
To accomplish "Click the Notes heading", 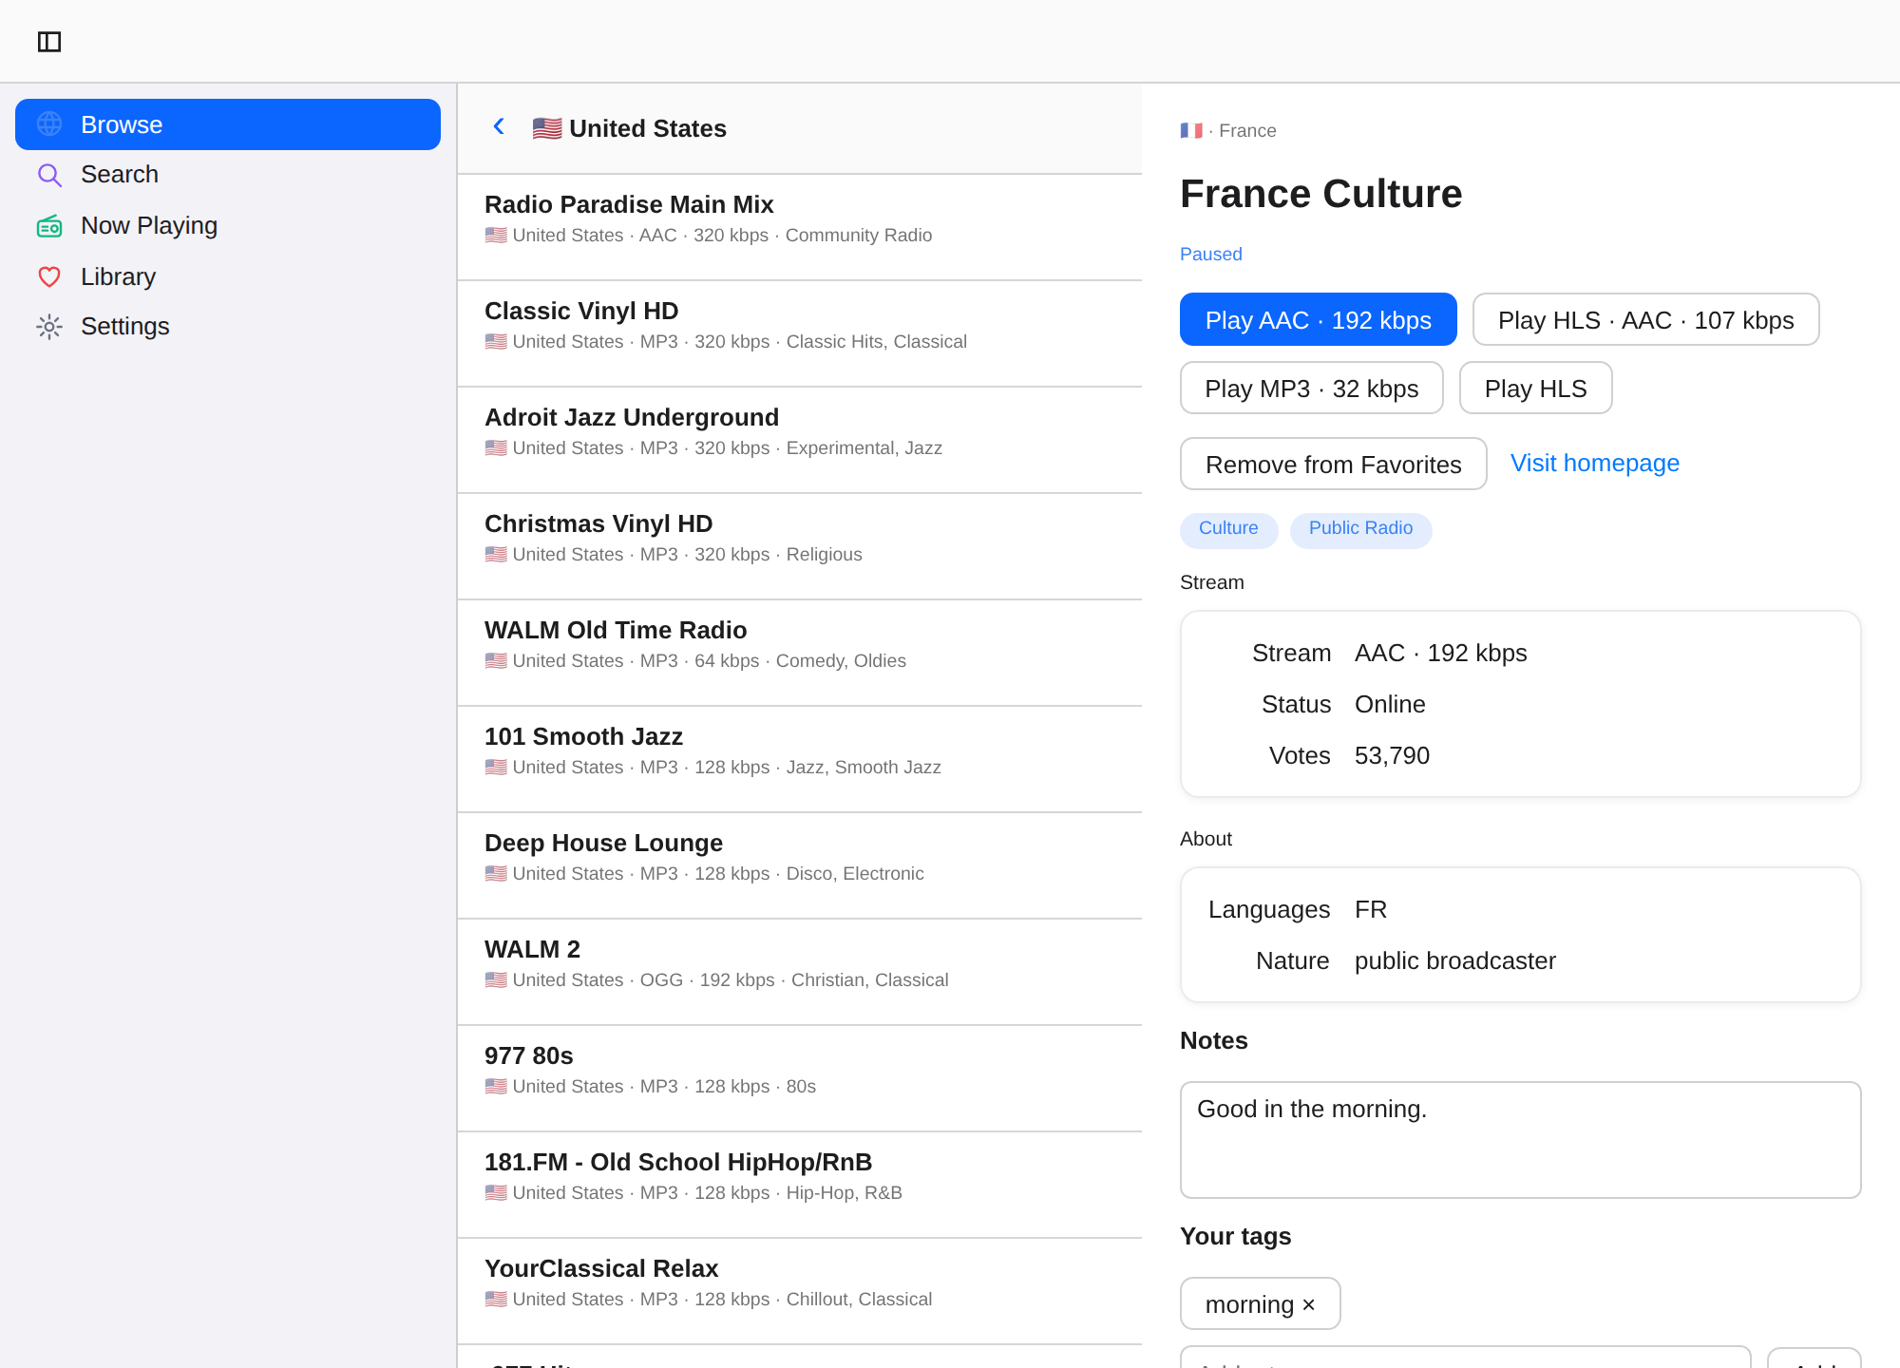I will [x=1214, y=1041].
